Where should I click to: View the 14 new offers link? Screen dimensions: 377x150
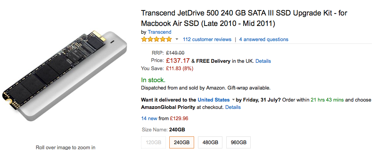click(x=149, y=118)
